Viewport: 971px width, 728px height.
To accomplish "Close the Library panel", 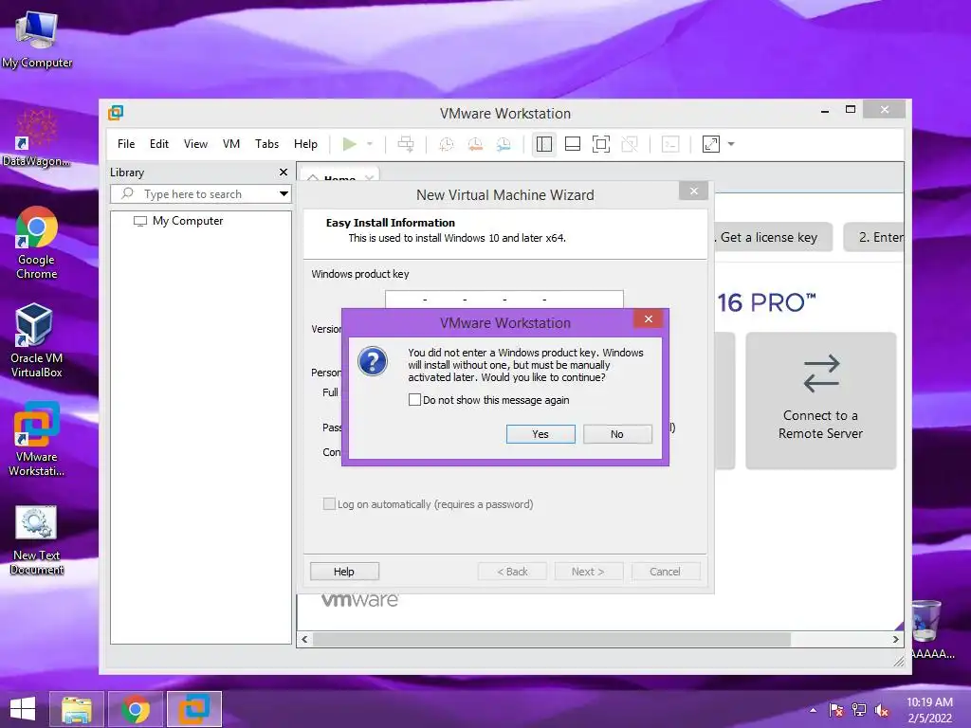I will point(284,173).
